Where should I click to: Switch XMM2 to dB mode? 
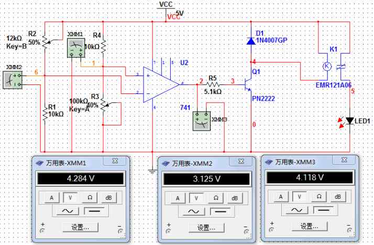[235, 198]
